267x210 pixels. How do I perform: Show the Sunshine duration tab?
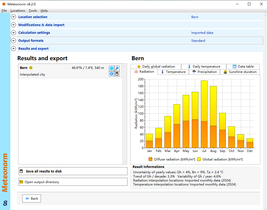click(240, 72)
